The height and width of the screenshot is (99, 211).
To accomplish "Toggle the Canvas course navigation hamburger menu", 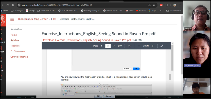I will 12,19.
